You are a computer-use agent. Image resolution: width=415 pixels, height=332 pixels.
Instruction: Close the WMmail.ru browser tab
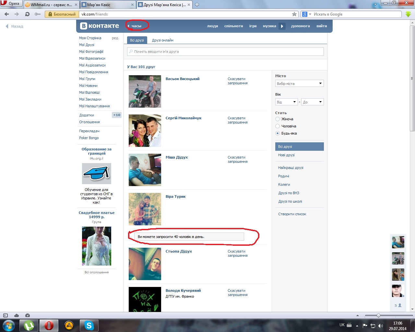(x=76, y=5)
